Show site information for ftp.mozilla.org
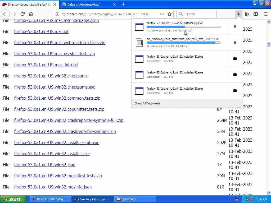271x203 pixels. pos(57,14)
